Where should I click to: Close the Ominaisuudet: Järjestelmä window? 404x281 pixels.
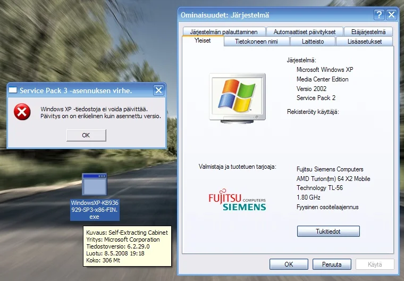point(391,15)
